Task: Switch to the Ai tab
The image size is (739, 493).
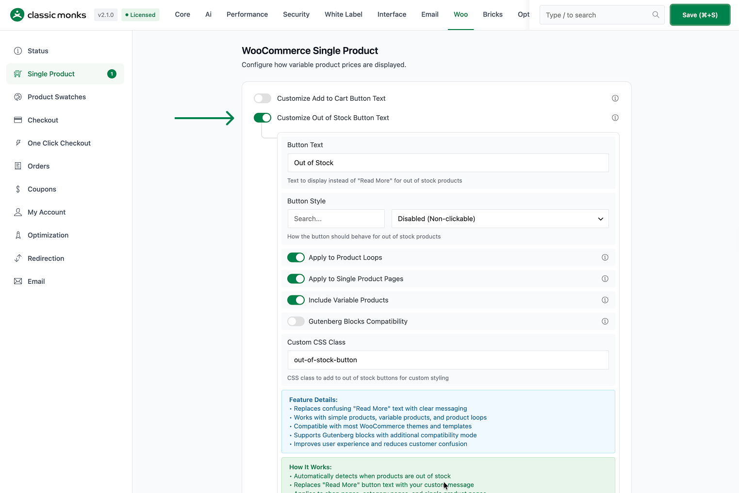Action: [x=208, y=15]
